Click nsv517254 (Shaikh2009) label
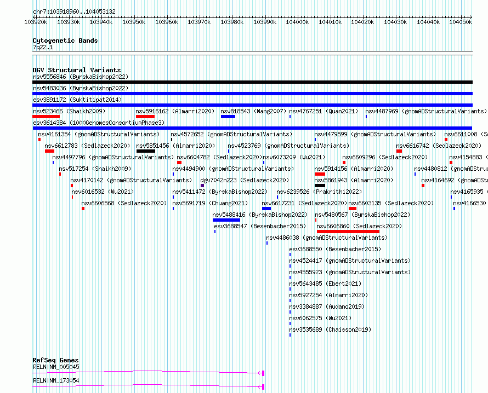This screenshot has width=488, height=393. click(95, 169)
